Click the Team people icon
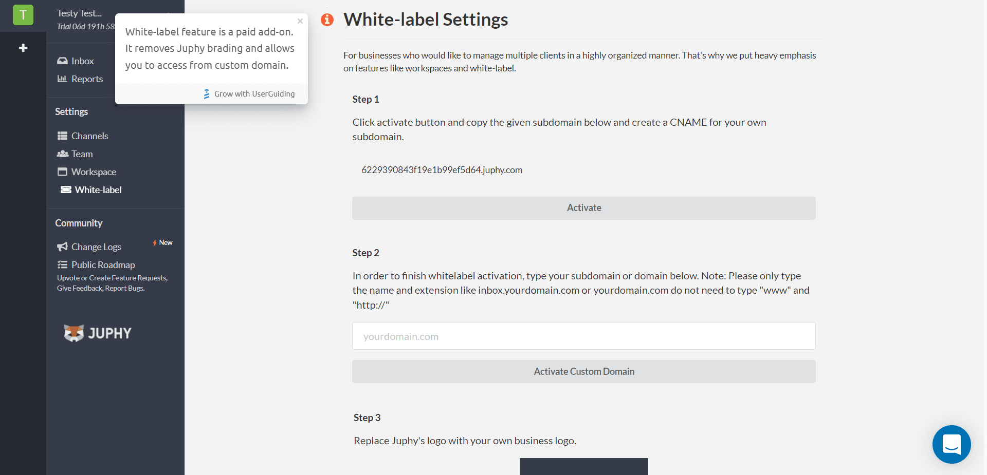The width and height of the screenshot is (987, 475). (63, 154)
